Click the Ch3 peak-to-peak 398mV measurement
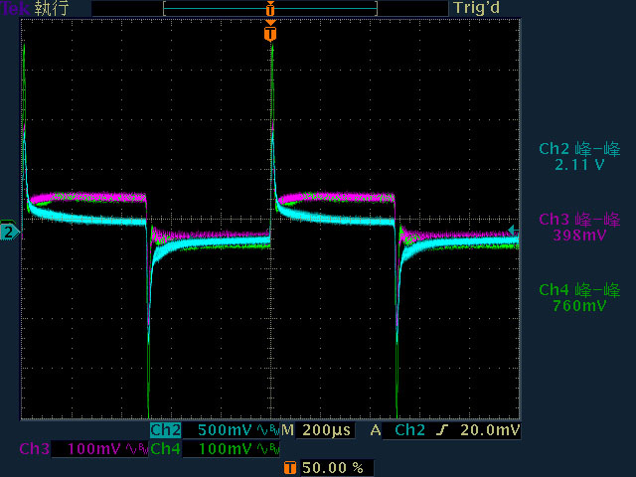Screen dimensions: 636x477 pos(579,228)
